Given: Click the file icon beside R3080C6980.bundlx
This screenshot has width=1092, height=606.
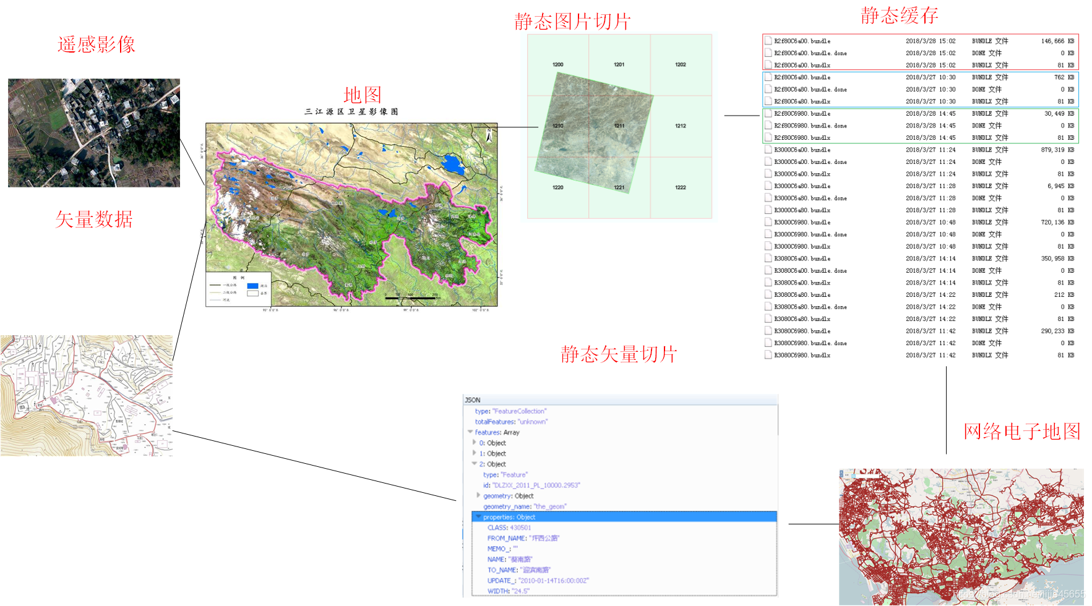Looking at the screenshot, I should 767,354.
